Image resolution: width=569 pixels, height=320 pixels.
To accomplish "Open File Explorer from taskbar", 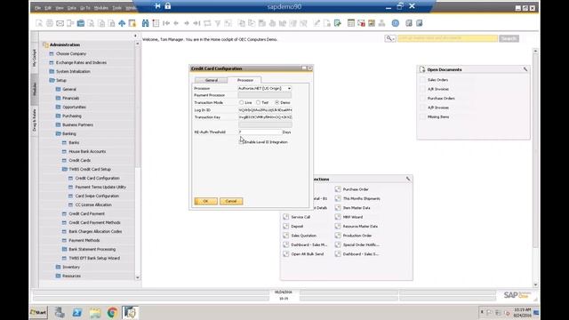I will point(95,312).
